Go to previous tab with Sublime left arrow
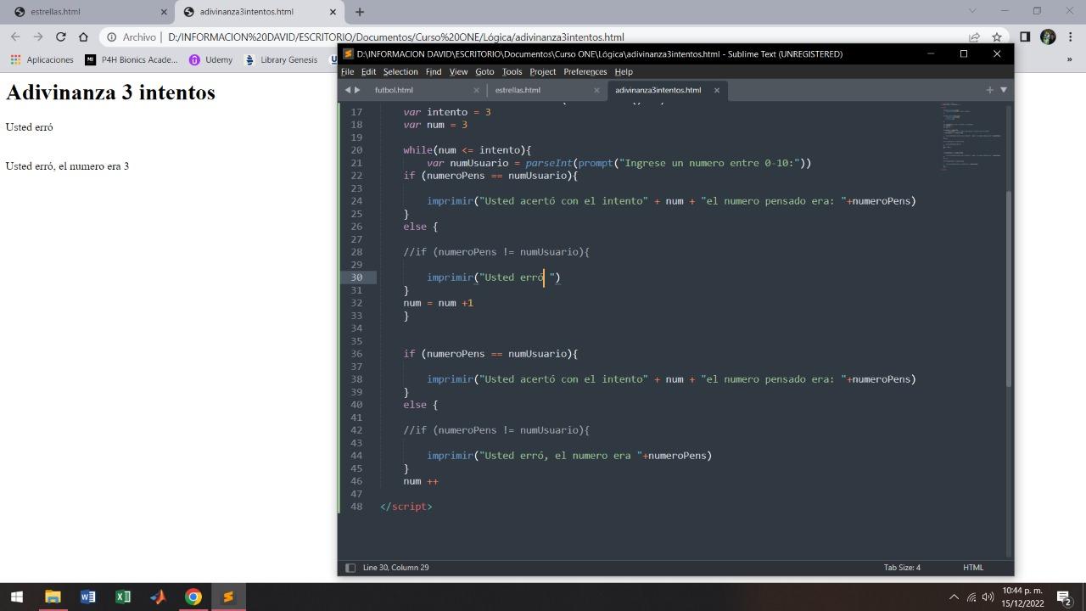 coord(347,90)
